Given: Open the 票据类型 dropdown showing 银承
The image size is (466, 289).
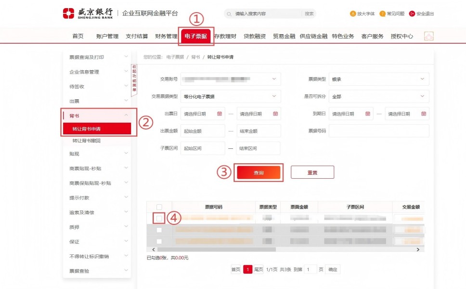Looking at the screenshot, I should [x=379, y=79].
